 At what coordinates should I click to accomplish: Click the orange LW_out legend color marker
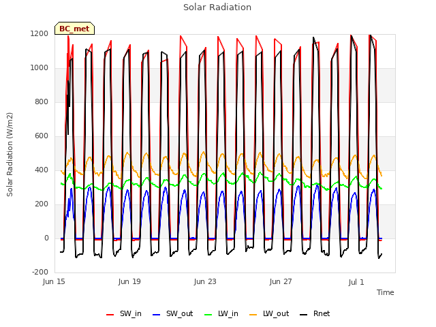[x=253, y=315]
